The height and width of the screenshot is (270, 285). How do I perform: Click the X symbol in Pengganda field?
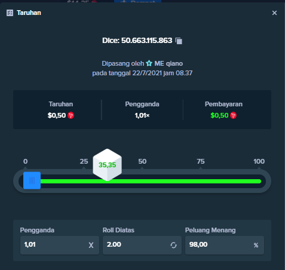[x=91, y=246]
